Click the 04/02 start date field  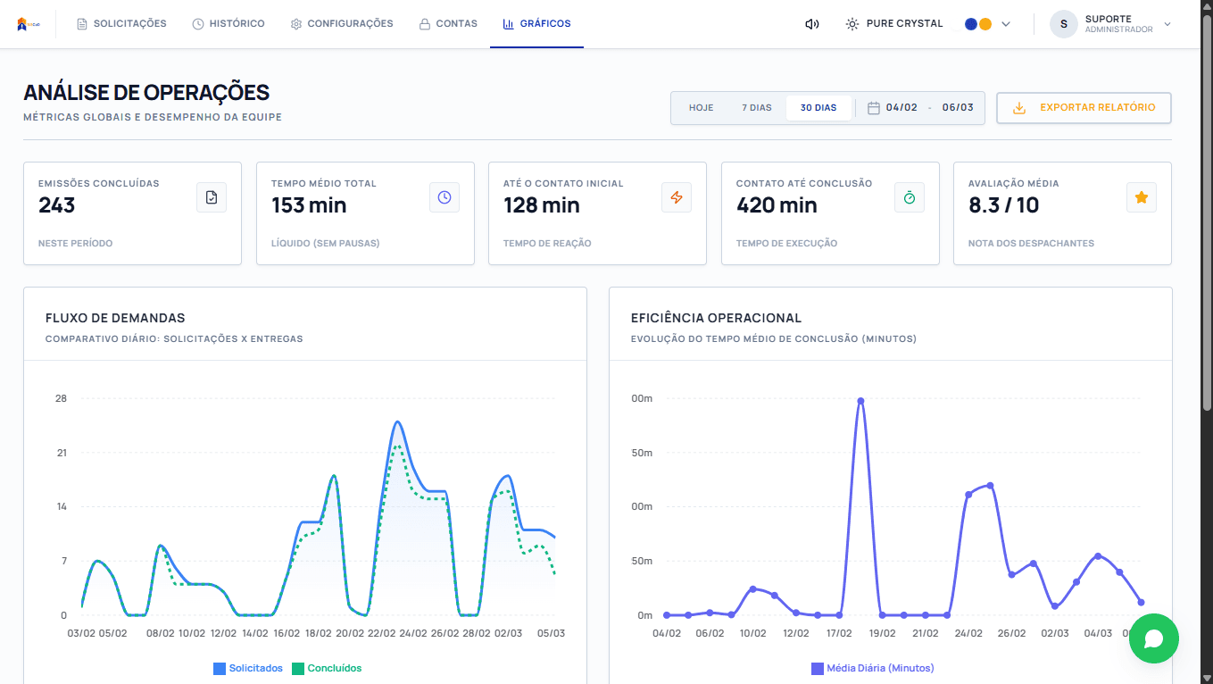click(x=903, y=108)
